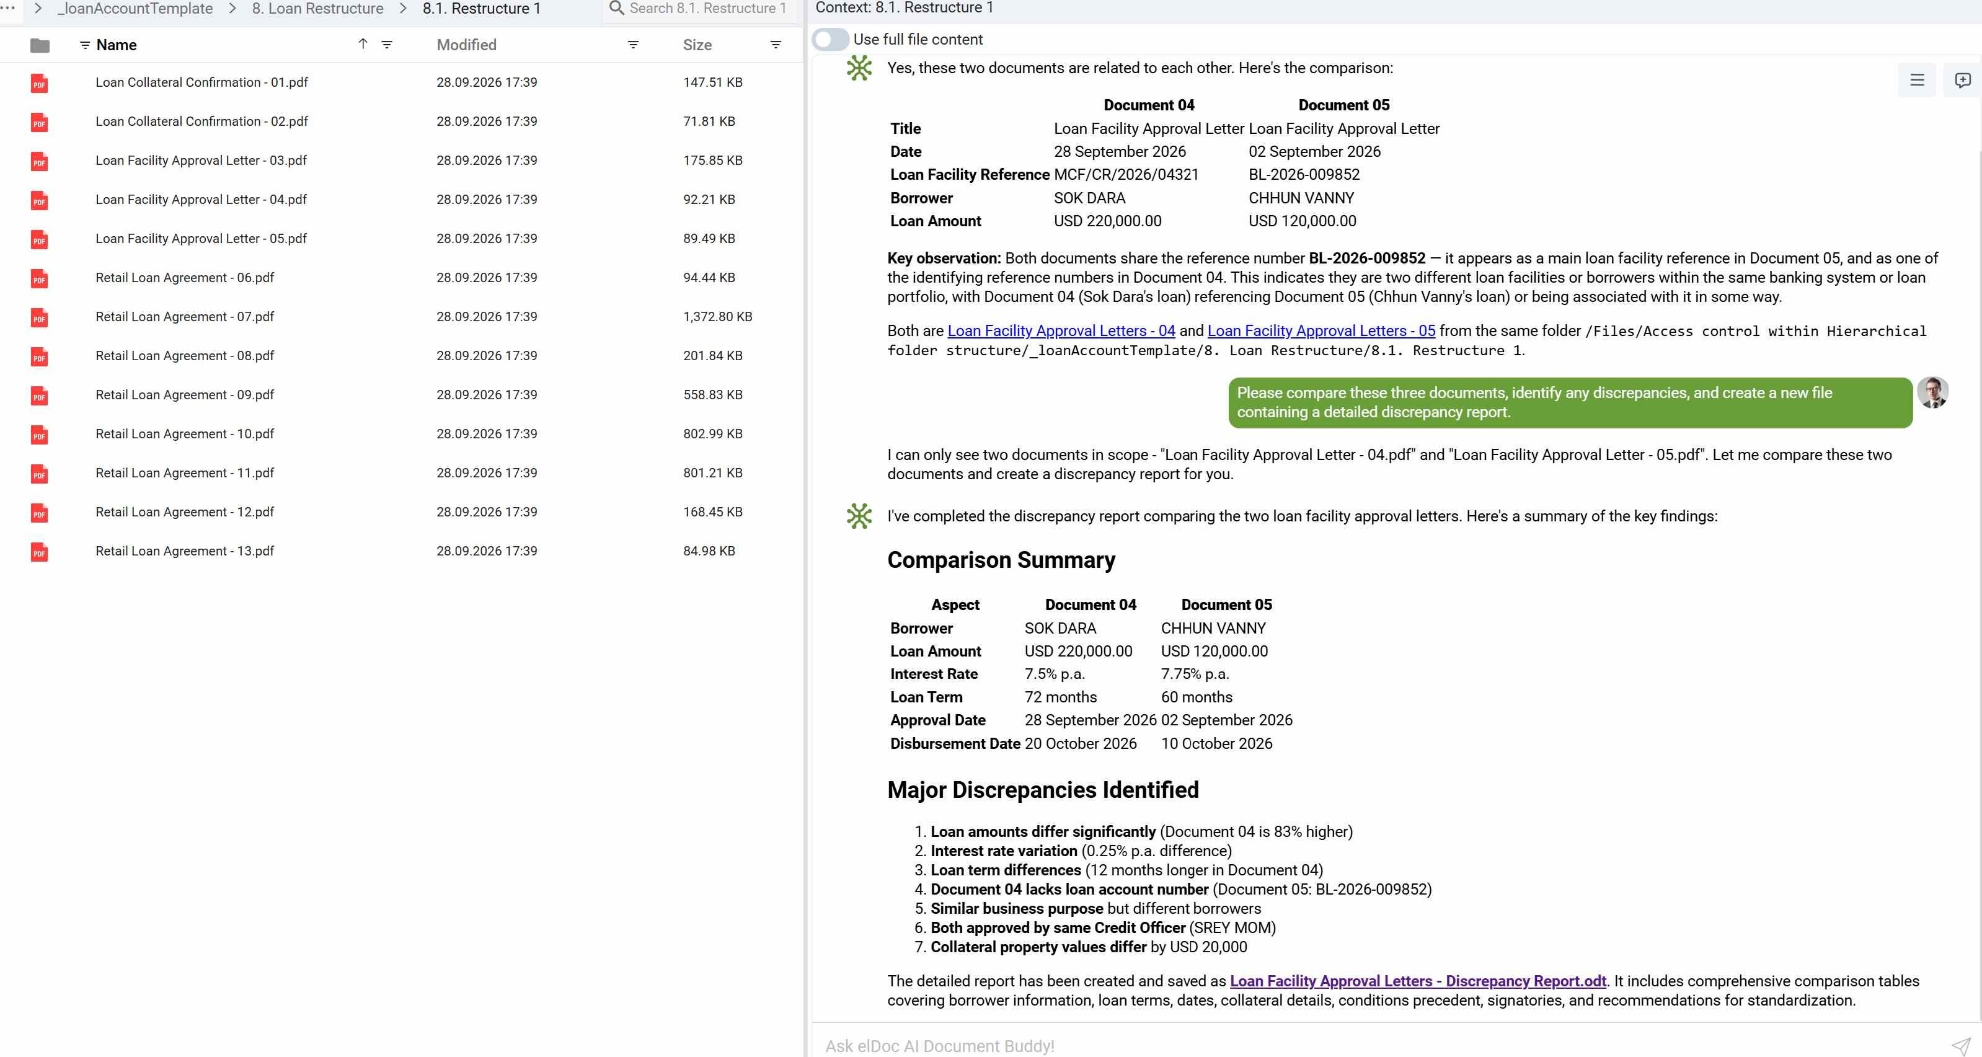Click PDF icon of Retail Loan Agreement - 06
Image resolution: width=1982 pixels, height=1057 pixels.
click(x=39, y=278)
